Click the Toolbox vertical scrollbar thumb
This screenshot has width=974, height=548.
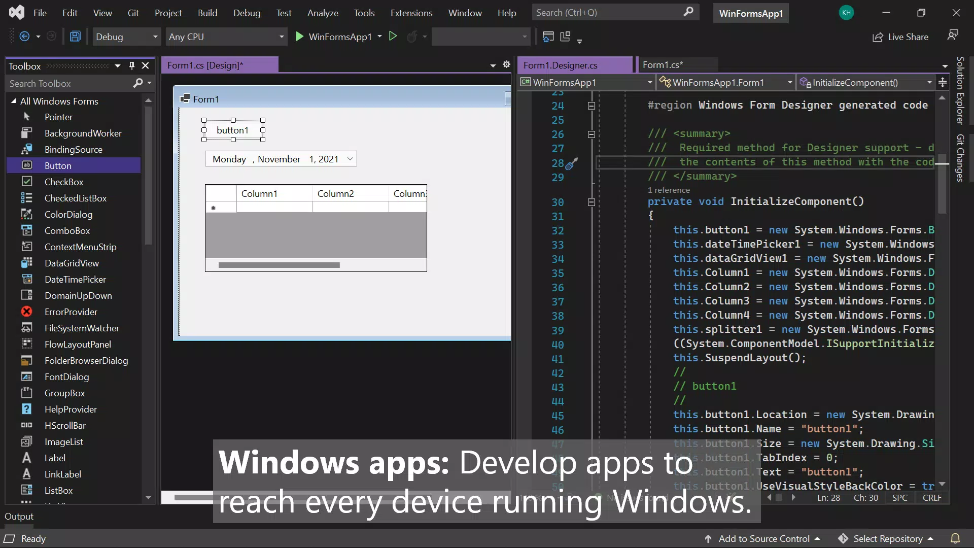coord(148,175)
